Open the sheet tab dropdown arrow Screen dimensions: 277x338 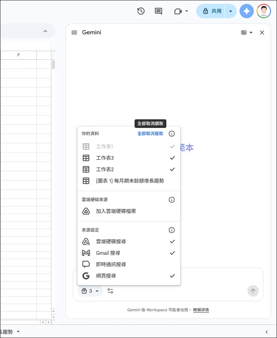pyautogui.click(x=18, y=332)
